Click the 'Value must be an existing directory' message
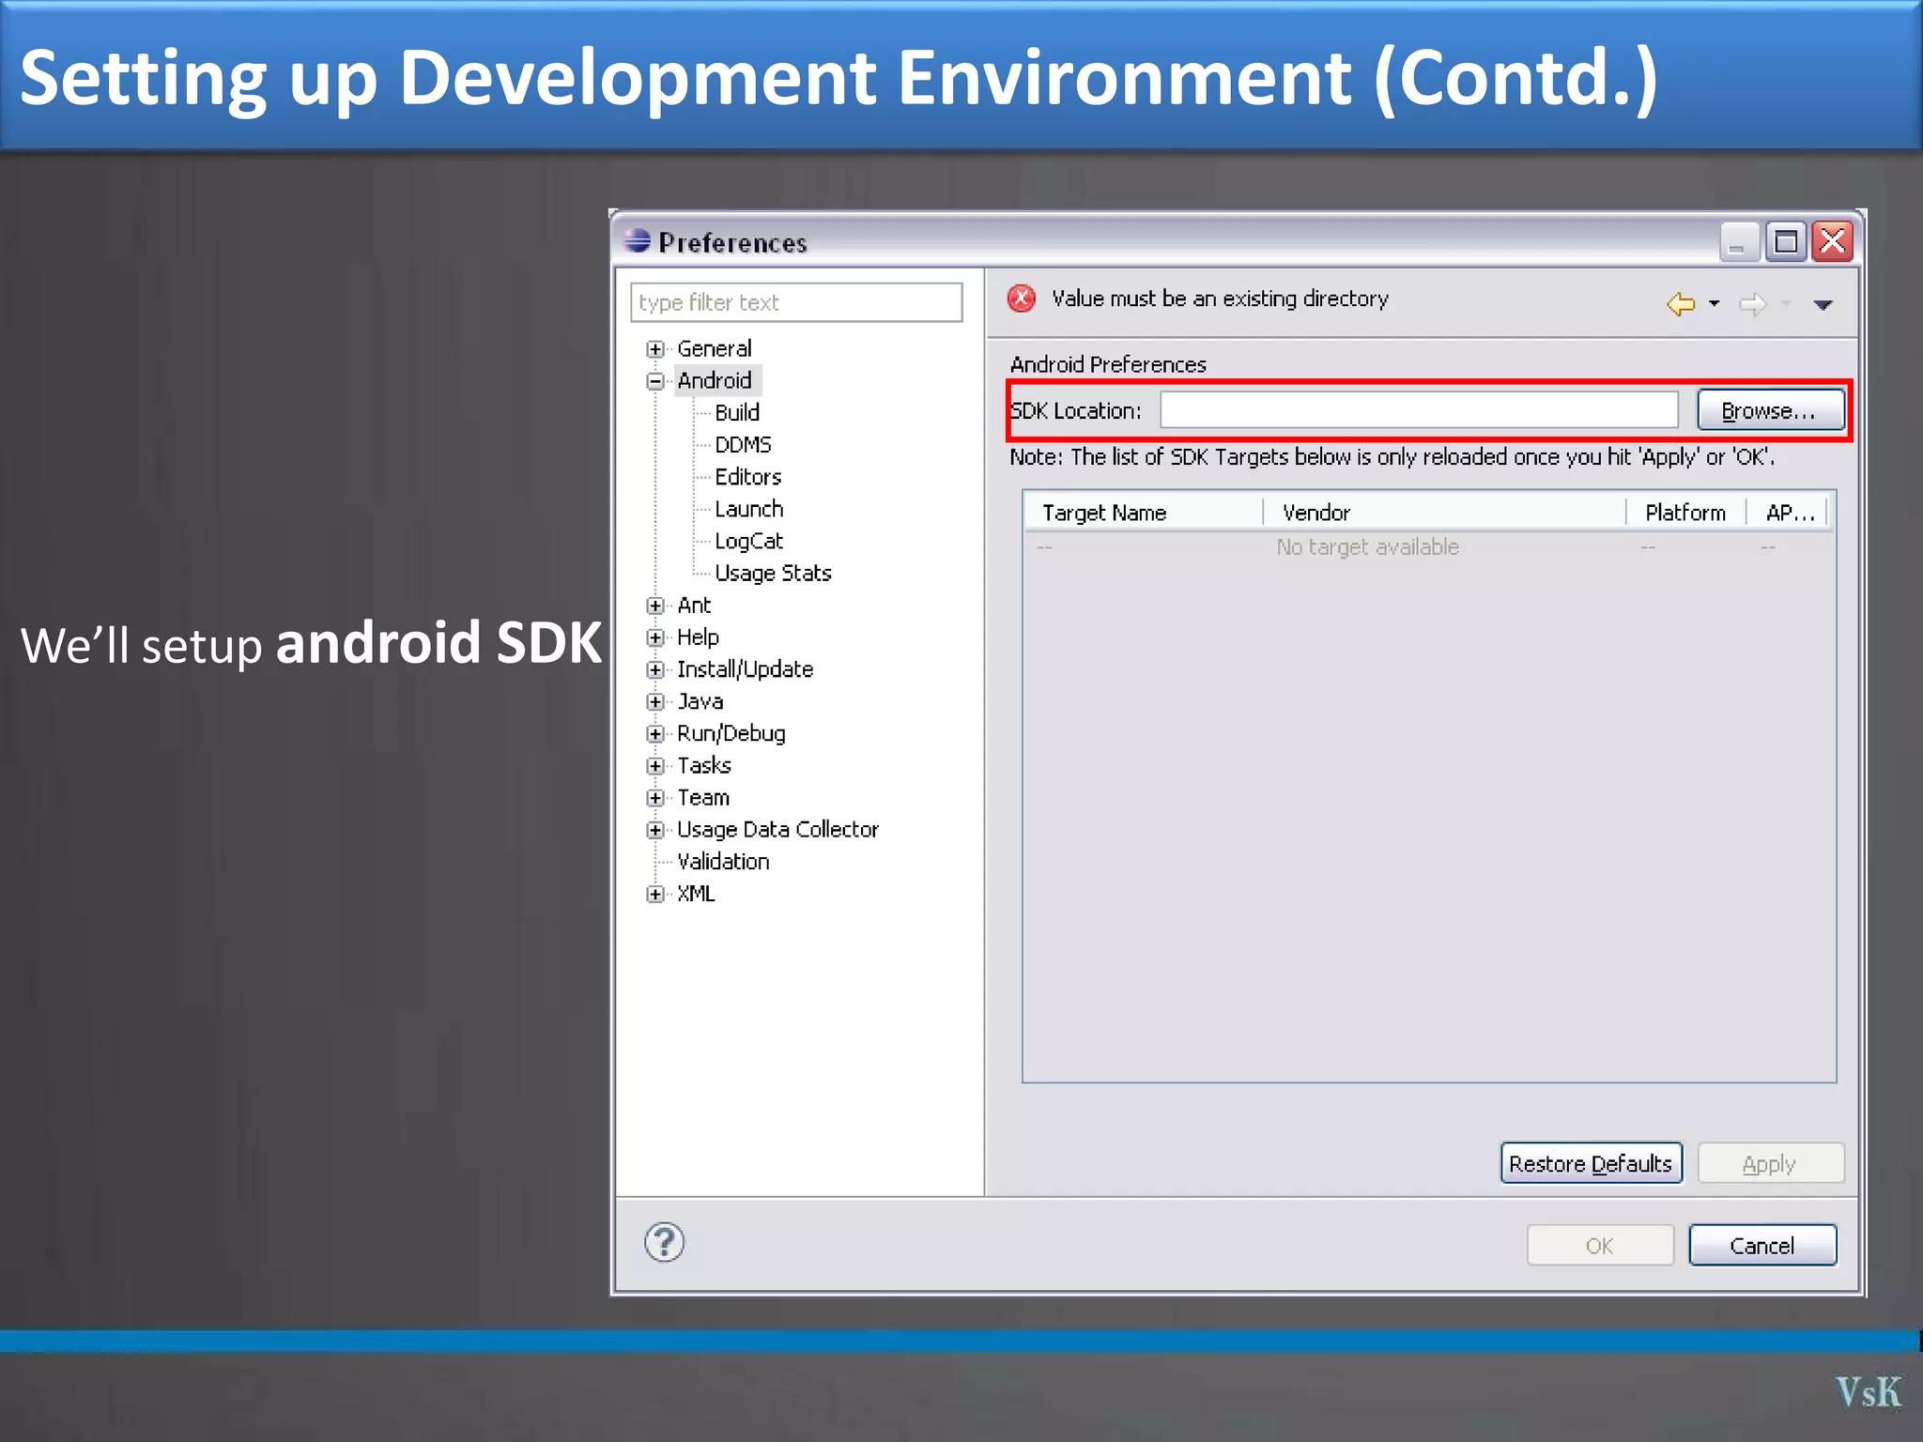1923x1442 pixels. click(1220, 299)
